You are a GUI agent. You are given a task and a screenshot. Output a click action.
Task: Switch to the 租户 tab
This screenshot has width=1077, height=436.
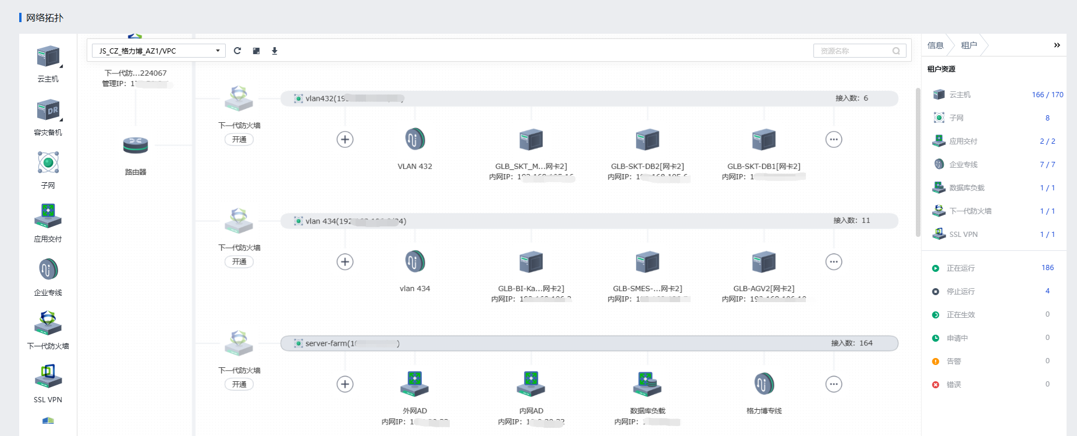tap(968, 45)
